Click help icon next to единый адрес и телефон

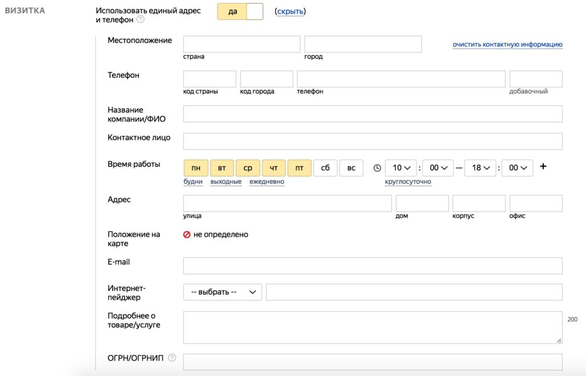(x=140, y=20)
